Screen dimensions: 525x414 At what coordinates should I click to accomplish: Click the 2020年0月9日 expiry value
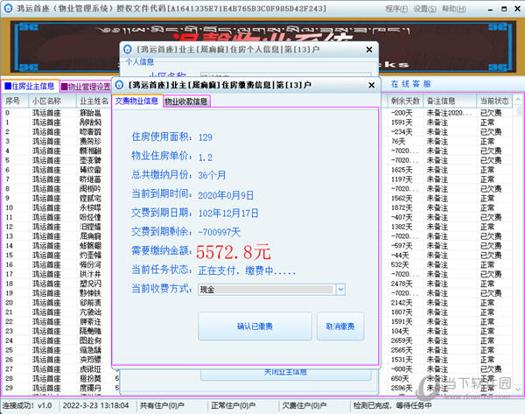[226, 195]
